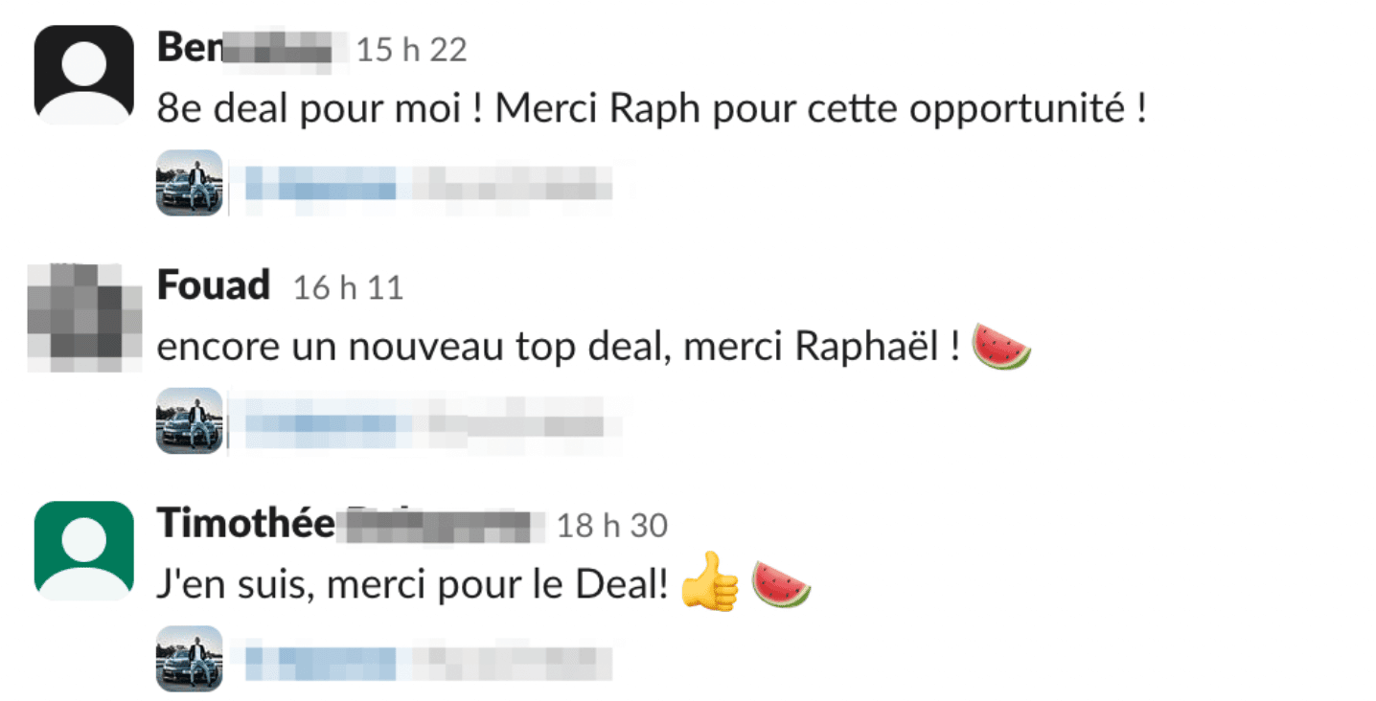Click the watermelon emoji in Fouad's message
Screen dimensions: 1376x701
(1001, 347)
